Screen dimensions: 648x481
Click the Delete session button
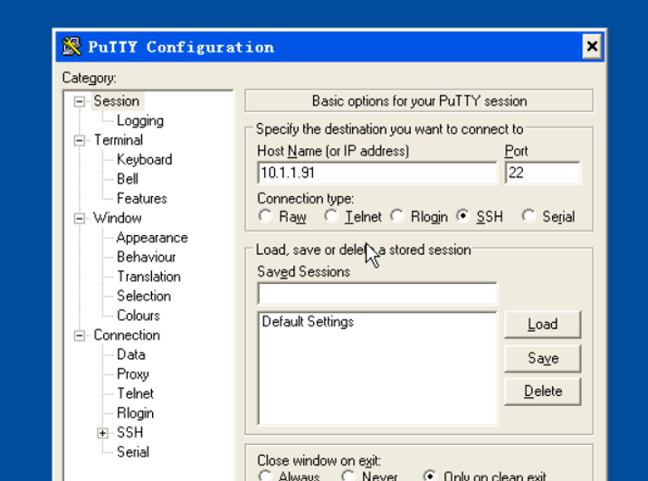[x=543, y=391]
